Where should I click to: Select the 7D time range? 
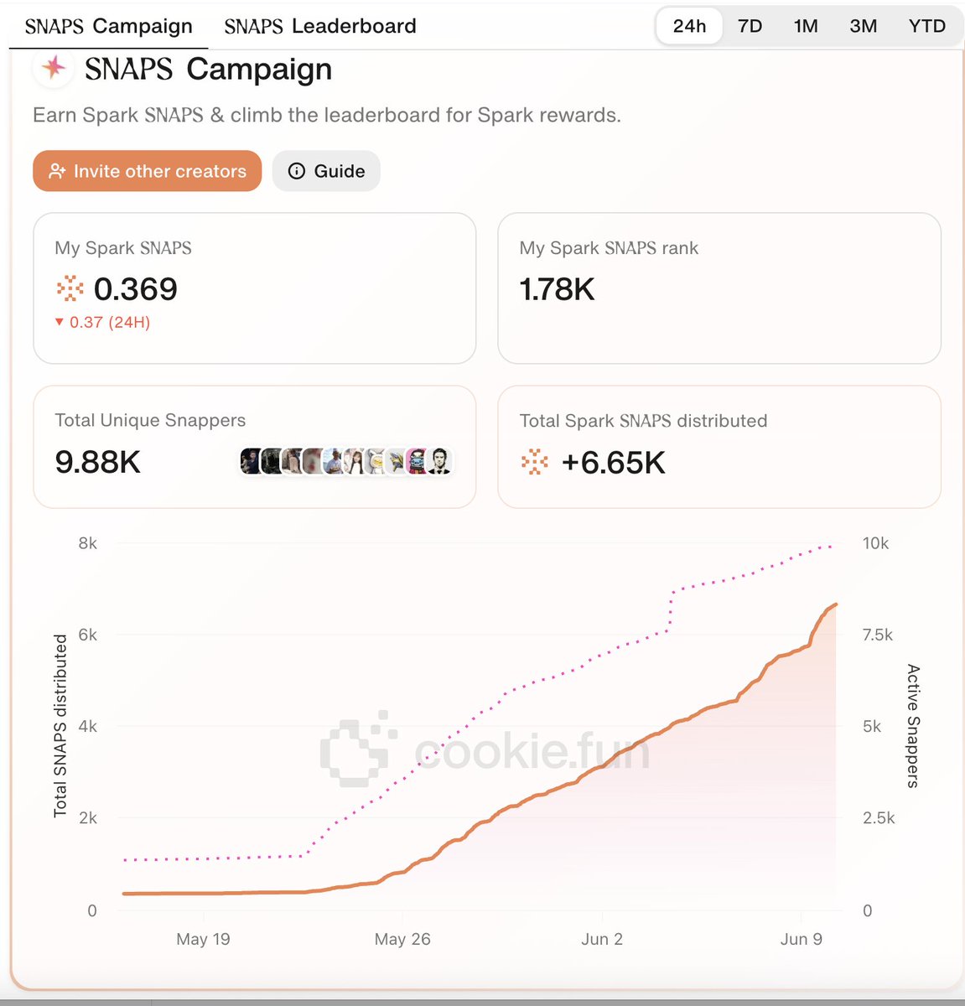click(x=750, y=26)
